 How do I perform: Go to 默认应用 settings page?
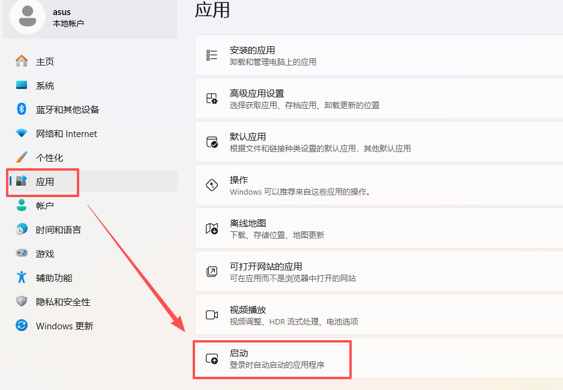(x=379, y=142)
